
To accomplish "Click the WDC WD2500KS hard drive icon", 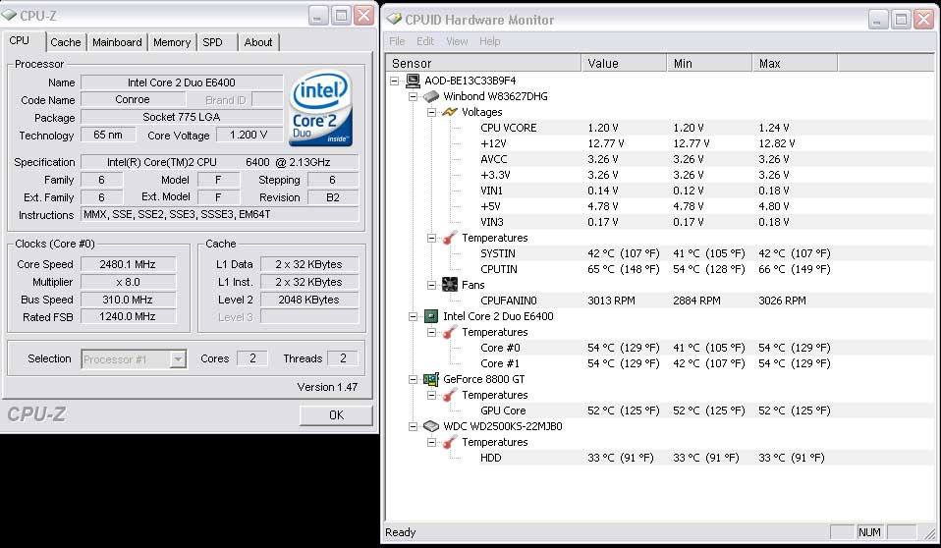I will (431, 426).
